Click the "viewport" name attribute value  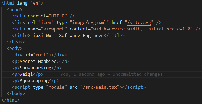pos(54,29)
